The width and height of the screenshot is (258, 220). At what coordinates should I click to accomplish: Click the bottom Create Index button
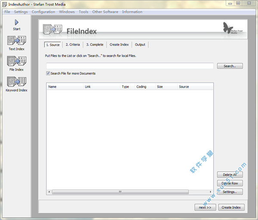[231, 207]
